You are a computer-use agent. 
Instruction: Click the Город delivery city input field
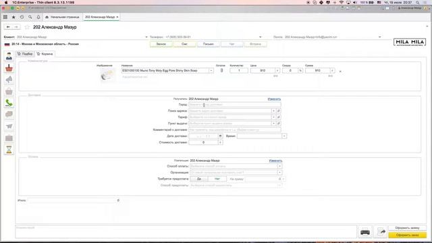235,105
